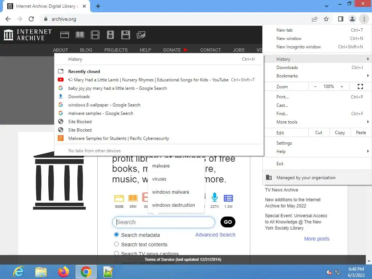Open Notepad++ from taskbar
The height and width of the screenshot is (279, 372).
[109, 272]
